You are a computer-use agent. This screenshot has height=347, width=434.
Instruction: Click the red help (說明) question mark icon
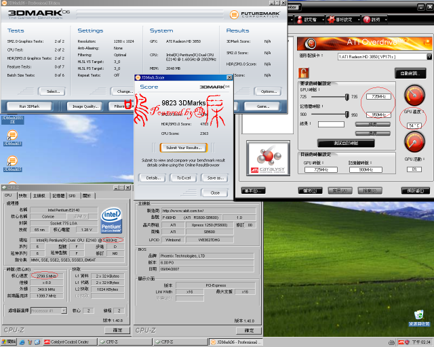pyautogui.click(x=367, y=20)
